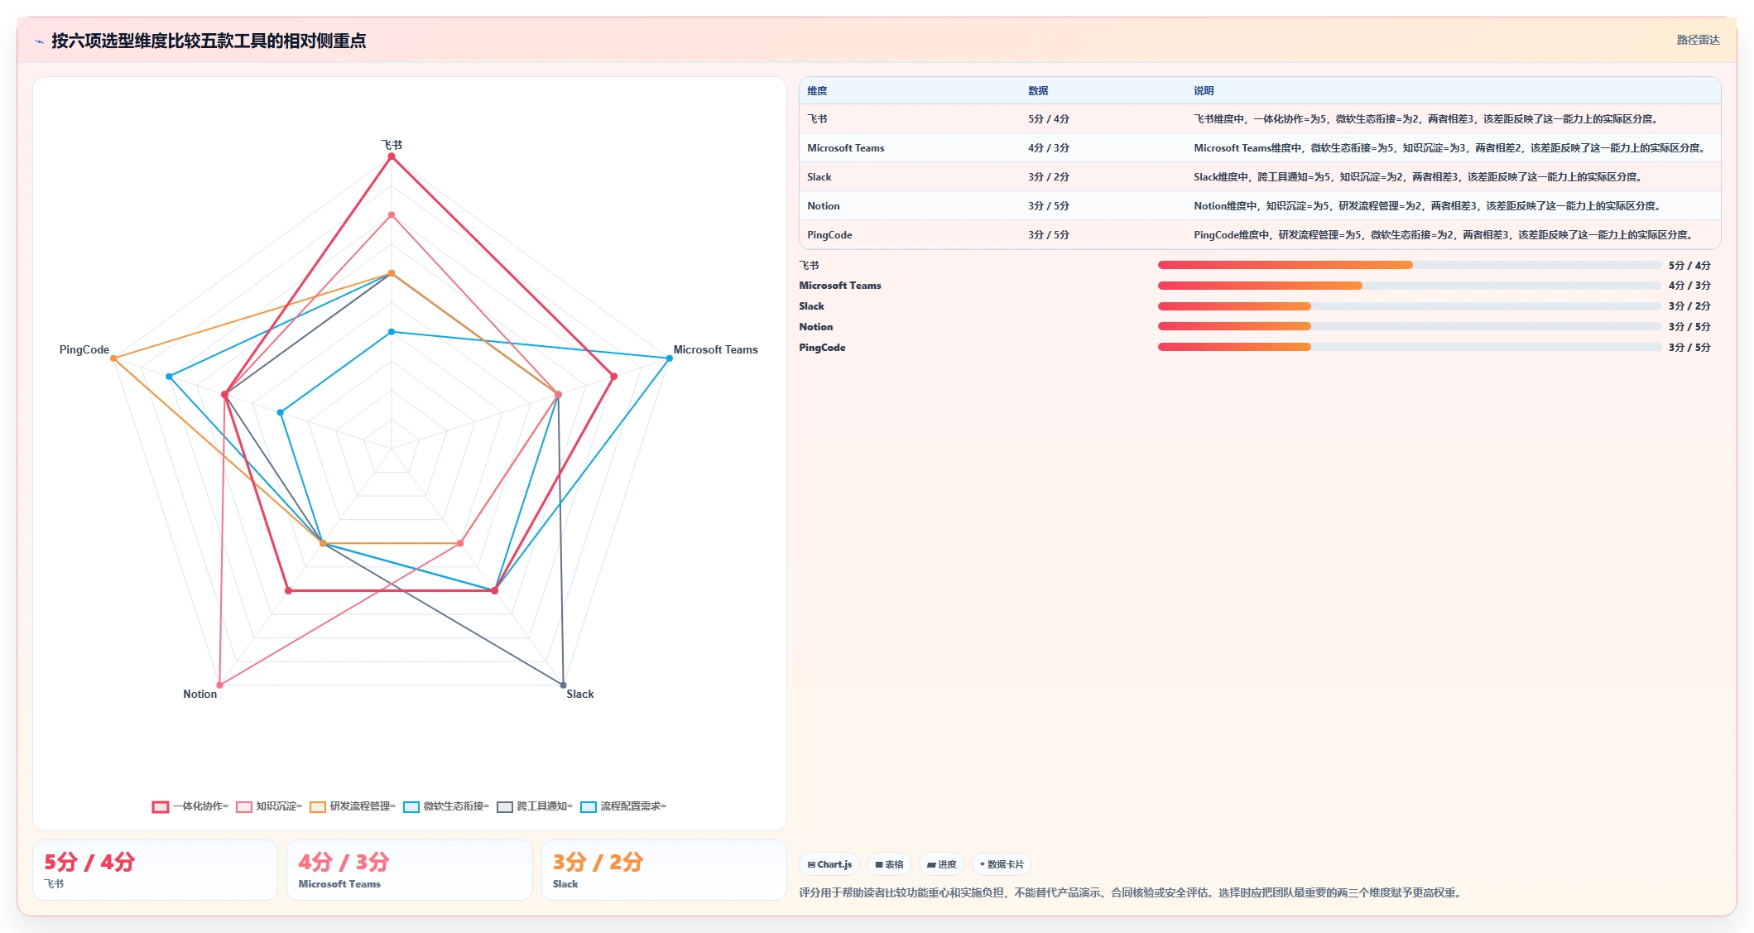1754x933 pixels.
Task: Hide the 跨工具通知= legend entry
Action: click(x=535, y=806)
